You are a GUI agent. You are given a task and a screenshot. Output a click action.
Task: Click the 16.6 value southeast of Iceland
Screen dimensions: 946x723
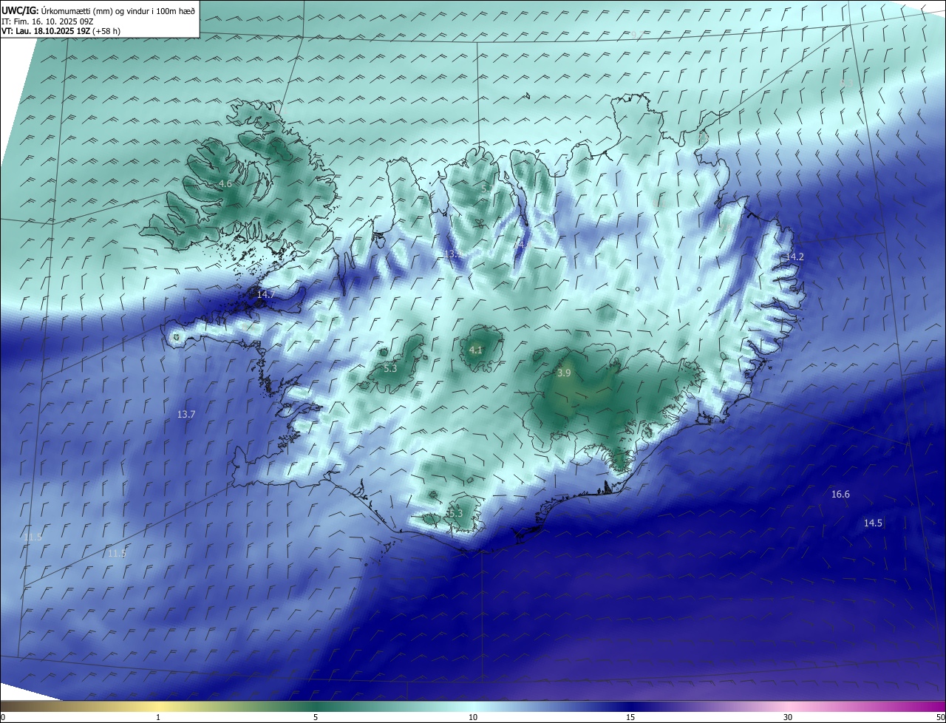[840, 495]
